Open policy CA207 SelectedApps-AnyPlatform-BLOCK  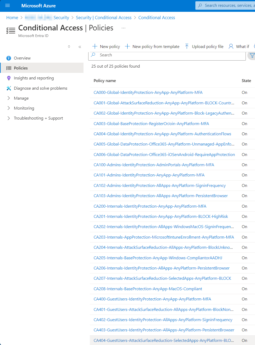(163, 278)
